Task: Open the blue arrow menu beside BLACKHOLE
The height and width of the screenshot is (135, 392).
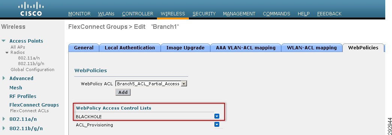Action: point(217,116)
